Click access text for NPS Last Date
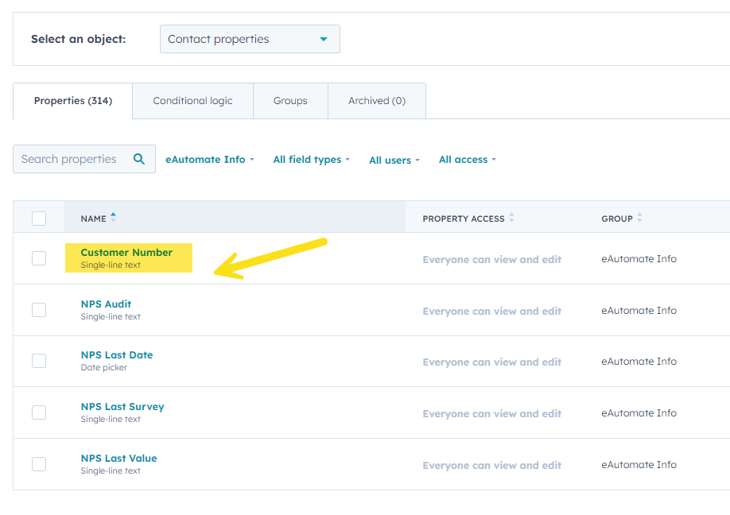Image resolution: width=730 pixels, height=515 pixels. click(492, 362)
